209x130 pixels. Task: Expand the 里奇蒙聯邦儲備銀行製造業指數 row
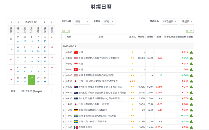(x=63, y=75)
